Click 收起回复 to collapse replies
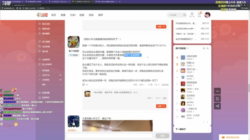 click(165, 85)
